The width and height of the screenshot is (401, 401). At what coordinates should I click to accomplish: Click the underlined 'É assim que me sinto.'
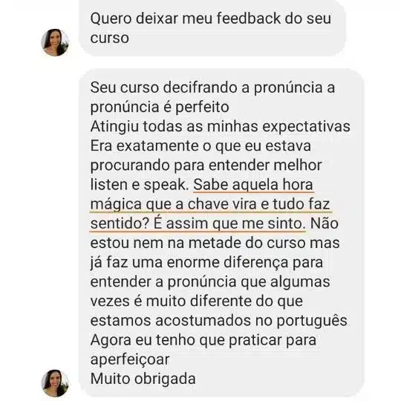coord(229,224)
